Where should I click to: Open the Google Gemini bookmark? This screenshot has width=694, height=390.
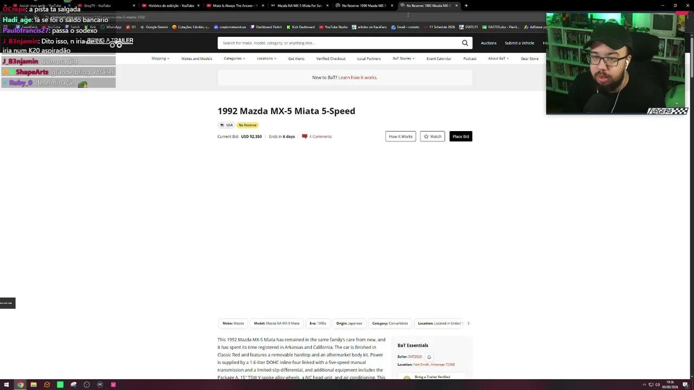click(x=154, y=27)
